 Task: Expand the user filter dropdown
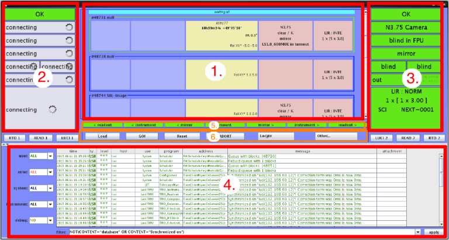point(50,156)
